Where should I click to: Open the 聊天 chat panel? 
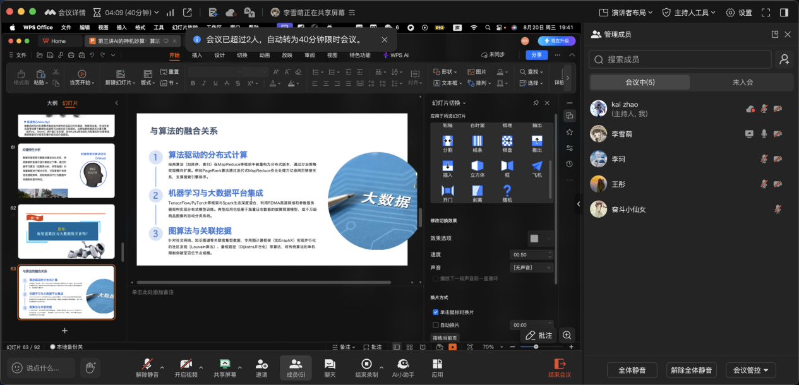pyautogui.click(x=330, y=364)
